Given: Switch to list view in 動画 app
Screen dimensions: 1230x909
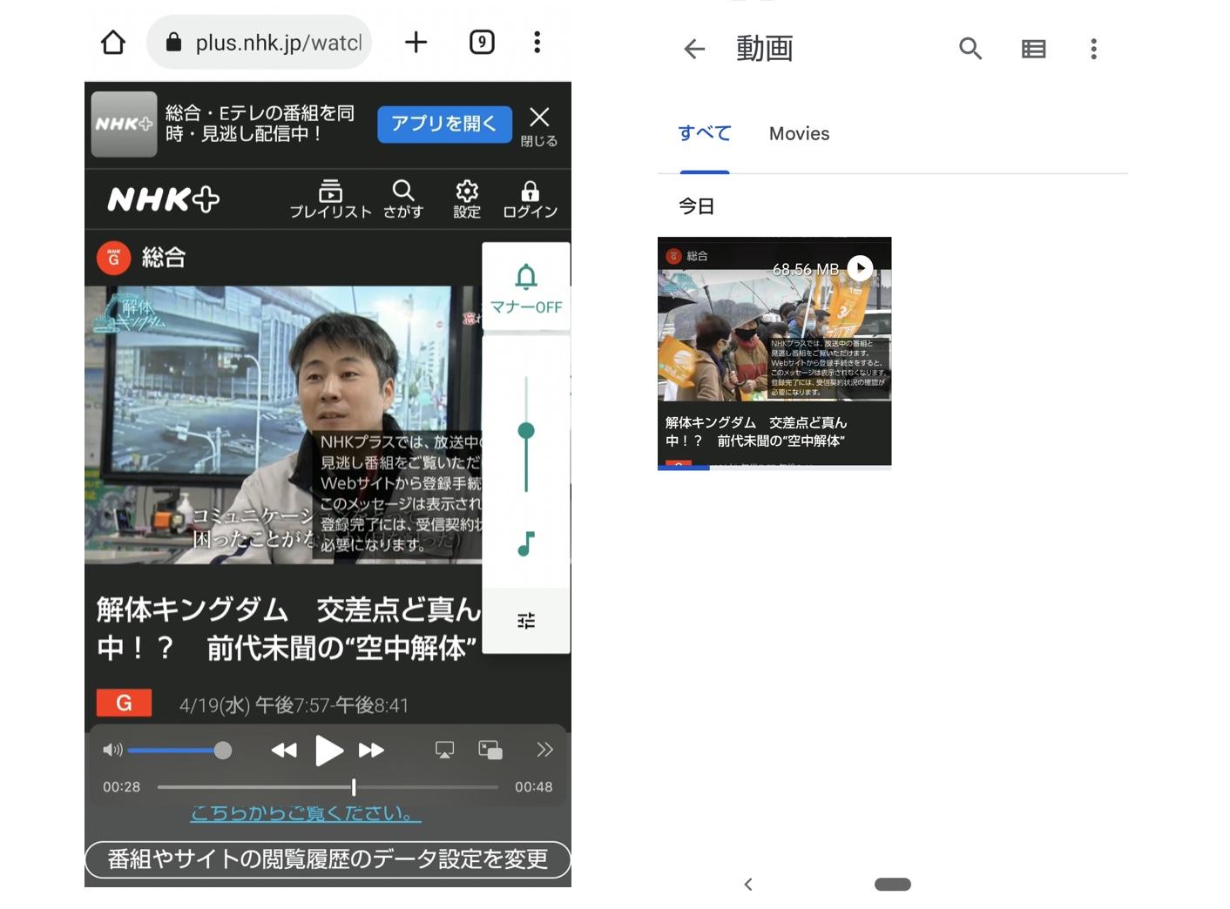Looking at the screenshot, I should coord(1033,49).
